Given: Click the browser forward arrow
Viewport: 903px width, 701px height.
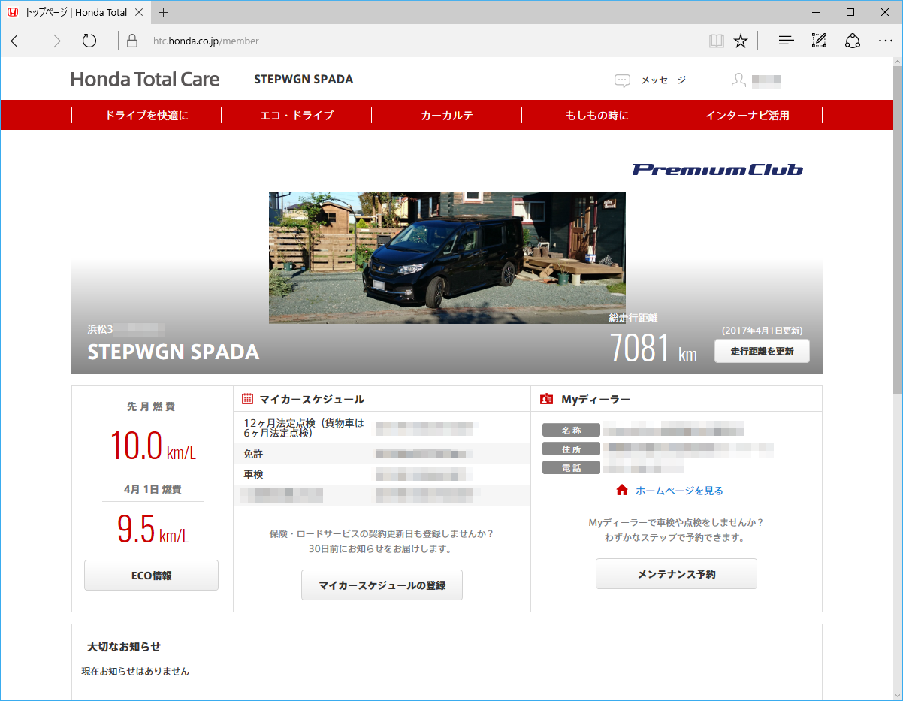Looking at the screenshot, I should 53,41.
